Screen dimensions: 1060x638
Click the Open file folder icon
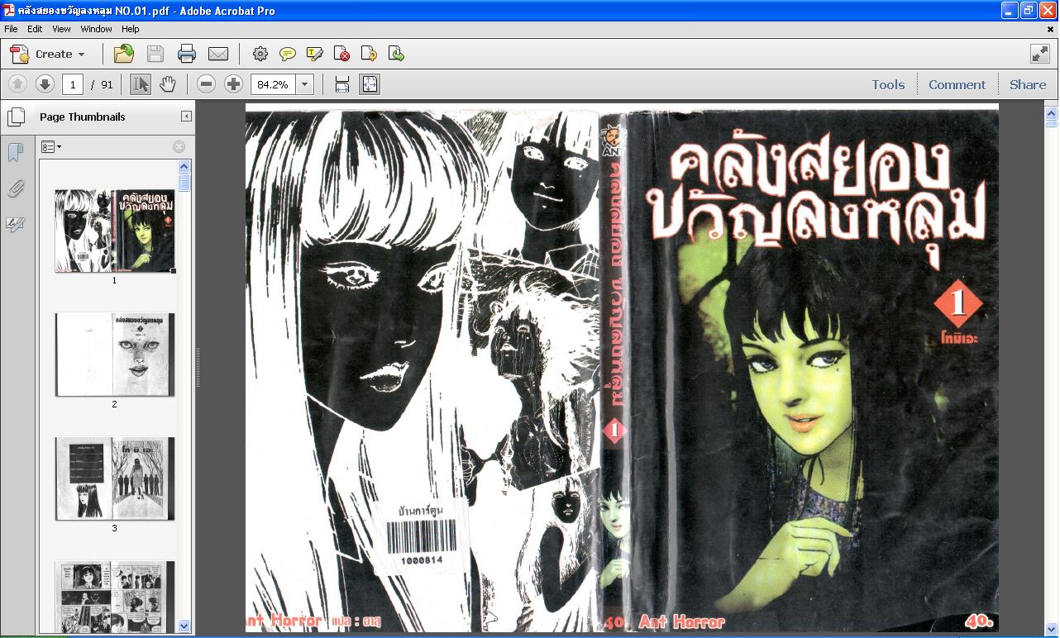(124, 55)
